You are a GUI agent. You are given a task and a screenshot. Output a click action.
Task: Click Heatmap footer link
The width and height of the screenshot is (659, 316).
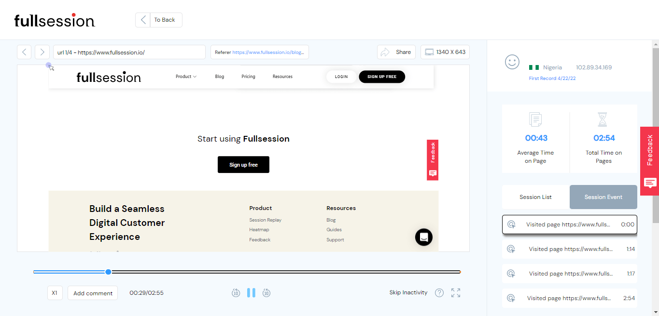tap(259, 230)
